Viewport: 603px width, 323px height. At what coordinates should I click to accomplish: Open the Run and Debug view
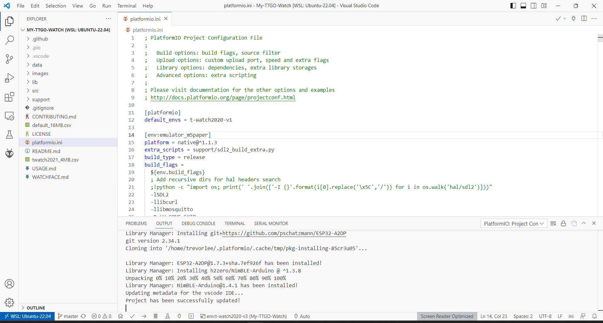[9, 78]
